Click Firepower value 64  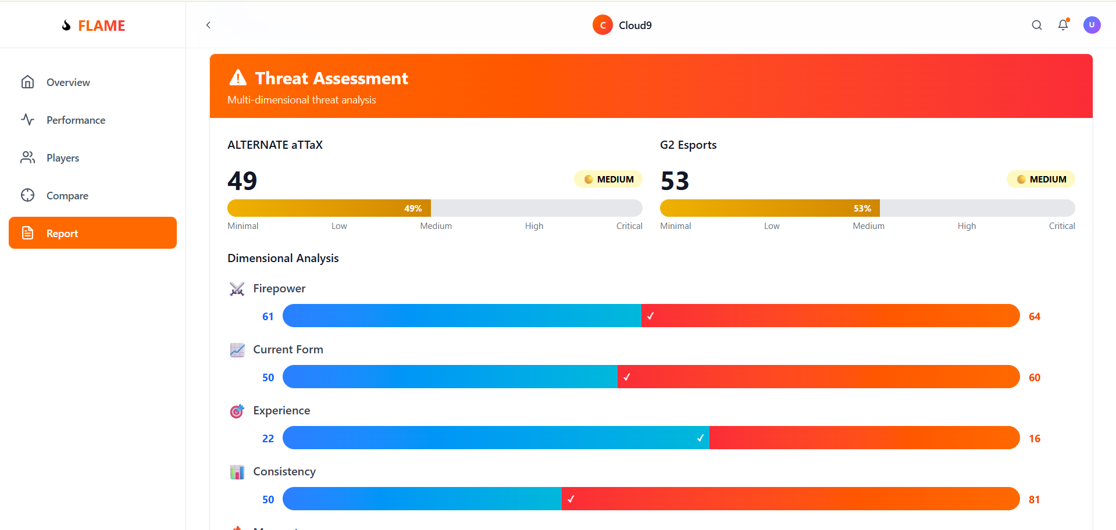coord(1035,317)
